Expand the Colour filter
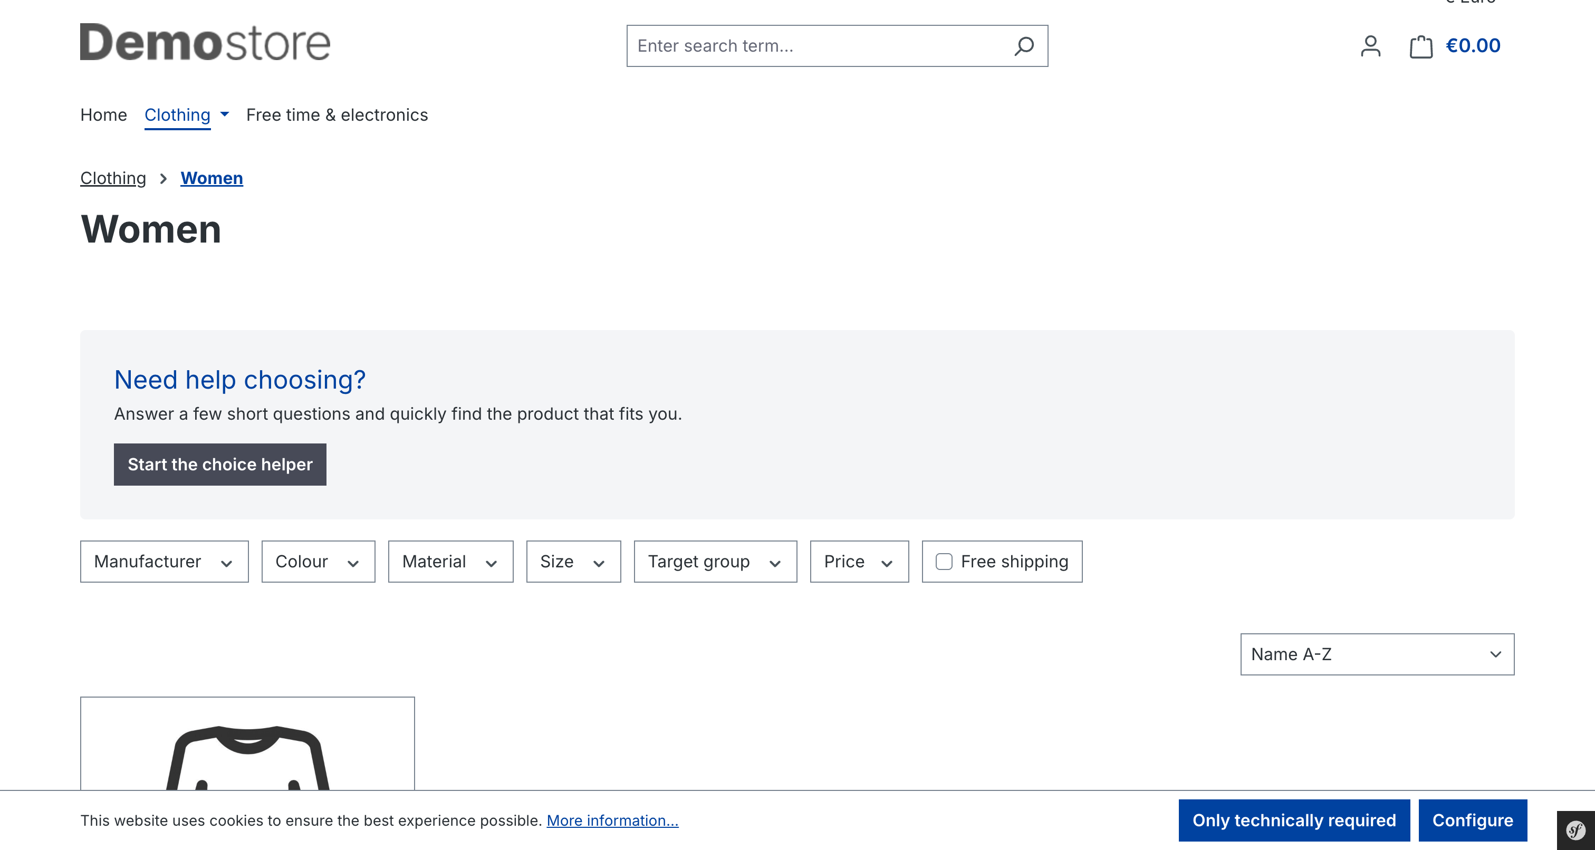Screen dimensions: 1595x850 click(318, 562)
